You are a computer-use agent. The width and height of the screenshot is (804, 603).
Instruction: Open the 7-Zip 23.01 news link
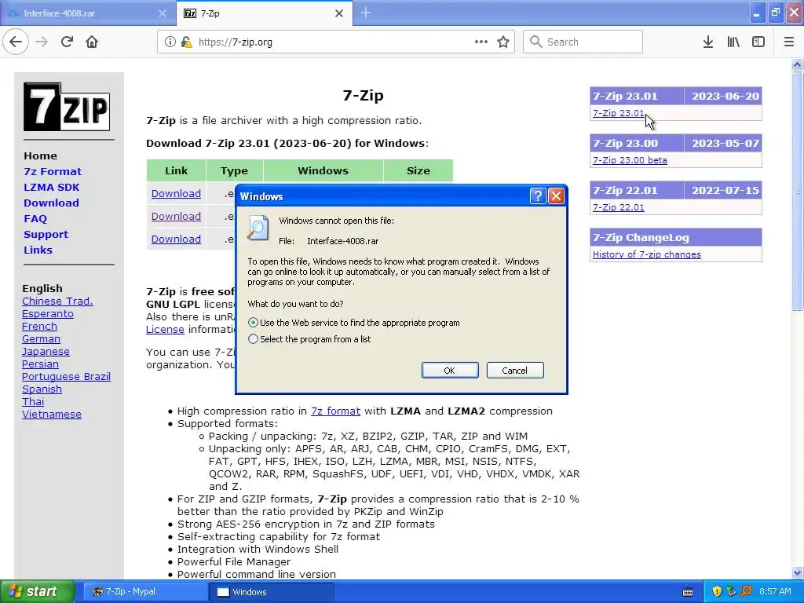619,113
